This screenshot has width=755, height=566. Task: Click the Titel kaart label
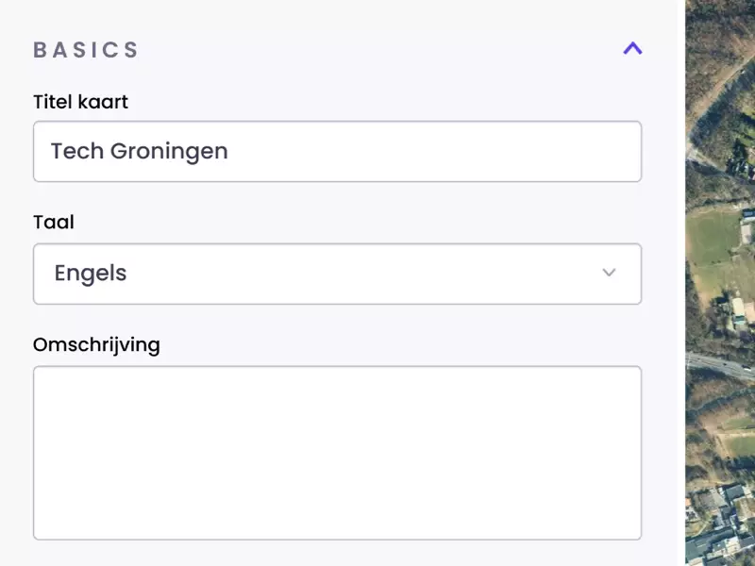coord(80,102)
